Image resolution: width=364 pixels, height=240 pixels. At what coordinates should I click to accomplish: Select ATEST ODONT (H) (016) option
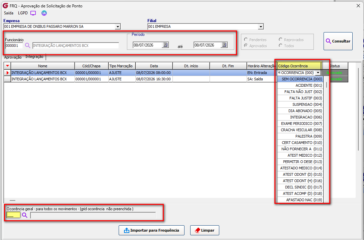pos(300,181)
